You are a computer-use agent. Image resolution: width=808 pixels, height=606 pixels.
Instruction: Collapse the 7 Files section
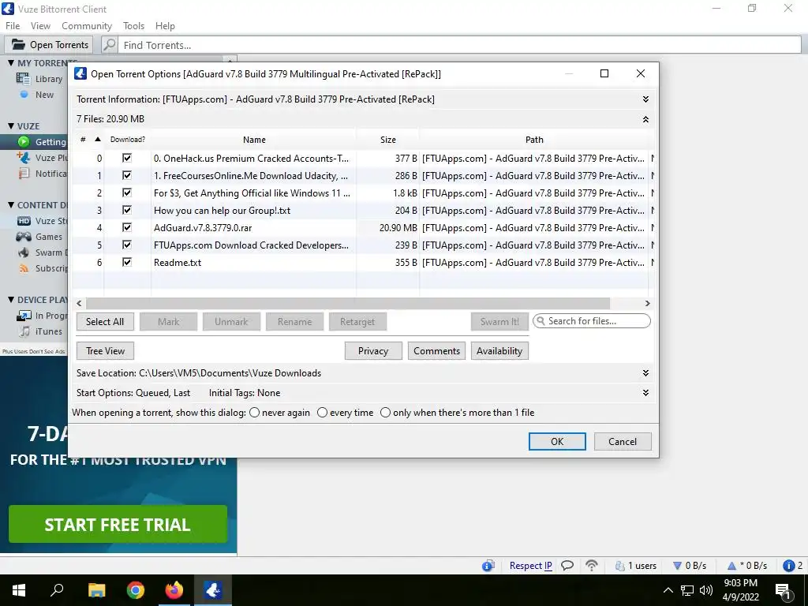tap(645, 119)
